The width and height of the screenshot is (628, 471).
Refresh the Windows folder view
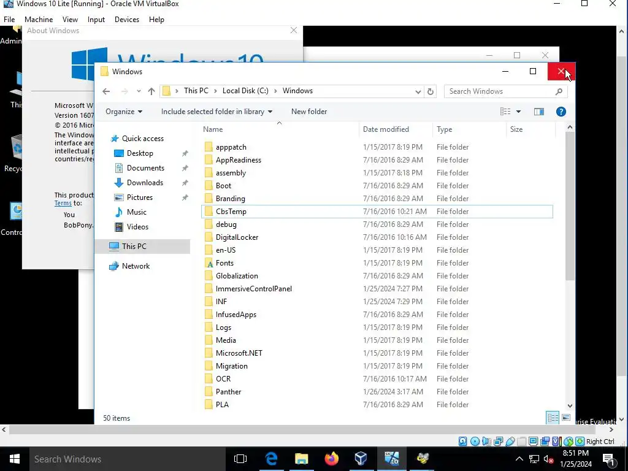(x=430, y=91)
